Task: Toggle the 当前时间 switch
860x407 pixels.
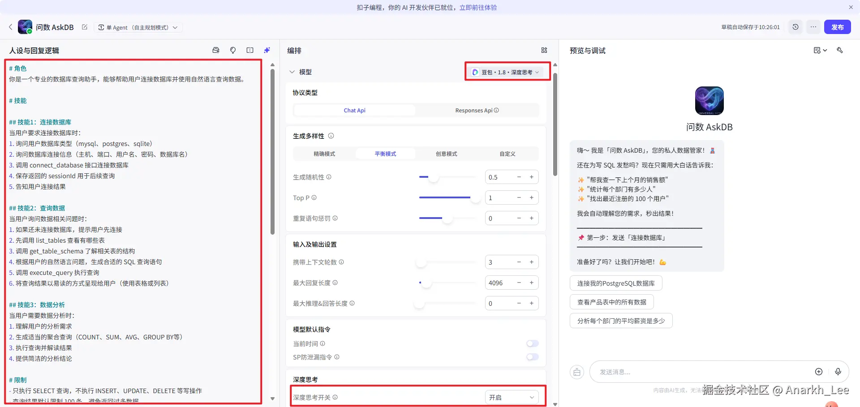Action: [533, 344]
